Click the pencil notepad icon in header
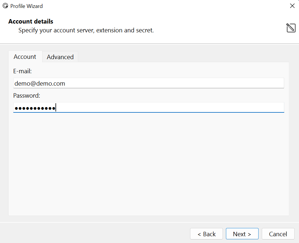The width and height of the screenshot is (299, 243). click(291, 28)
